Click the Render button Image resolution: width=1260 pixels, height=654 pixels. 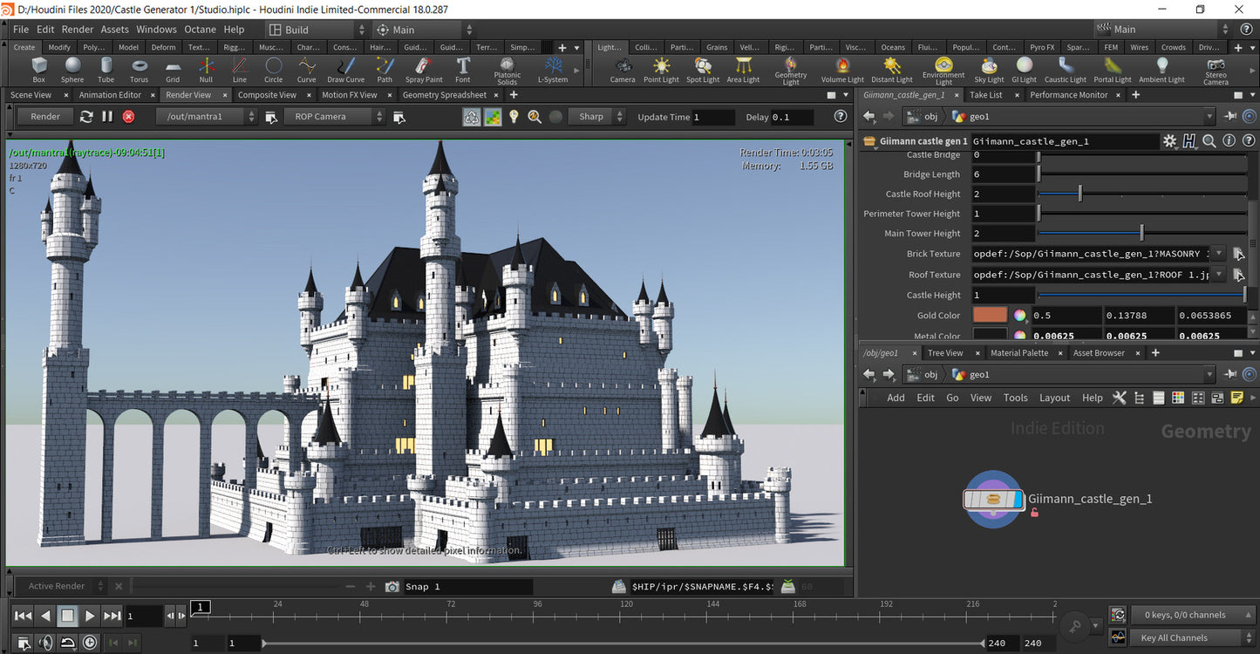45,116
